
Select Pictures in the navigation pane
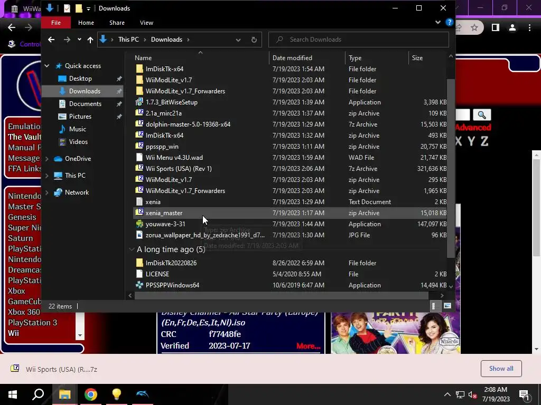coord(80,117)
